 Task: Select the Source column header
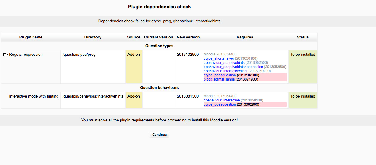click(134, 37)
